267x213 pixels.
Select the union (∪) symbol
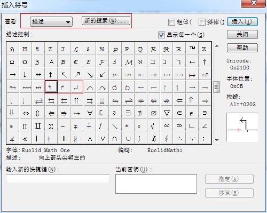pyautogui.click(x=128, y=138)
